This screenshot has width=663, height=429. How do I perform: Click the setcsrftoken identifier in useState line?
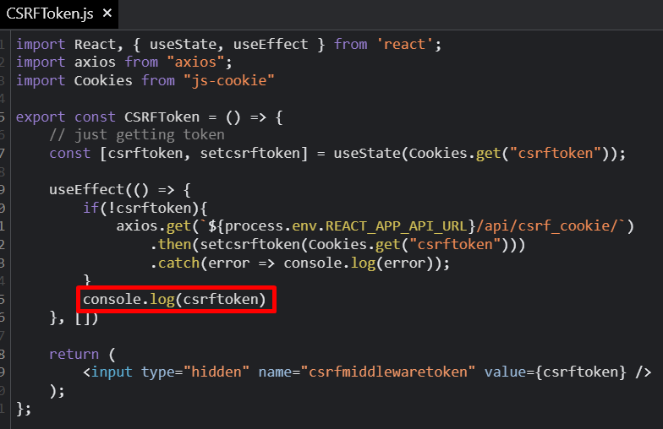(249, 153)
